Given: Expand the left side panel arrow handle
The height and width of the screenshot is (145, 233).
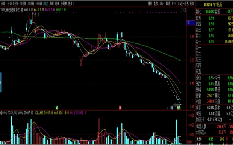Looking at the screenshot, I should click(1, 83).
